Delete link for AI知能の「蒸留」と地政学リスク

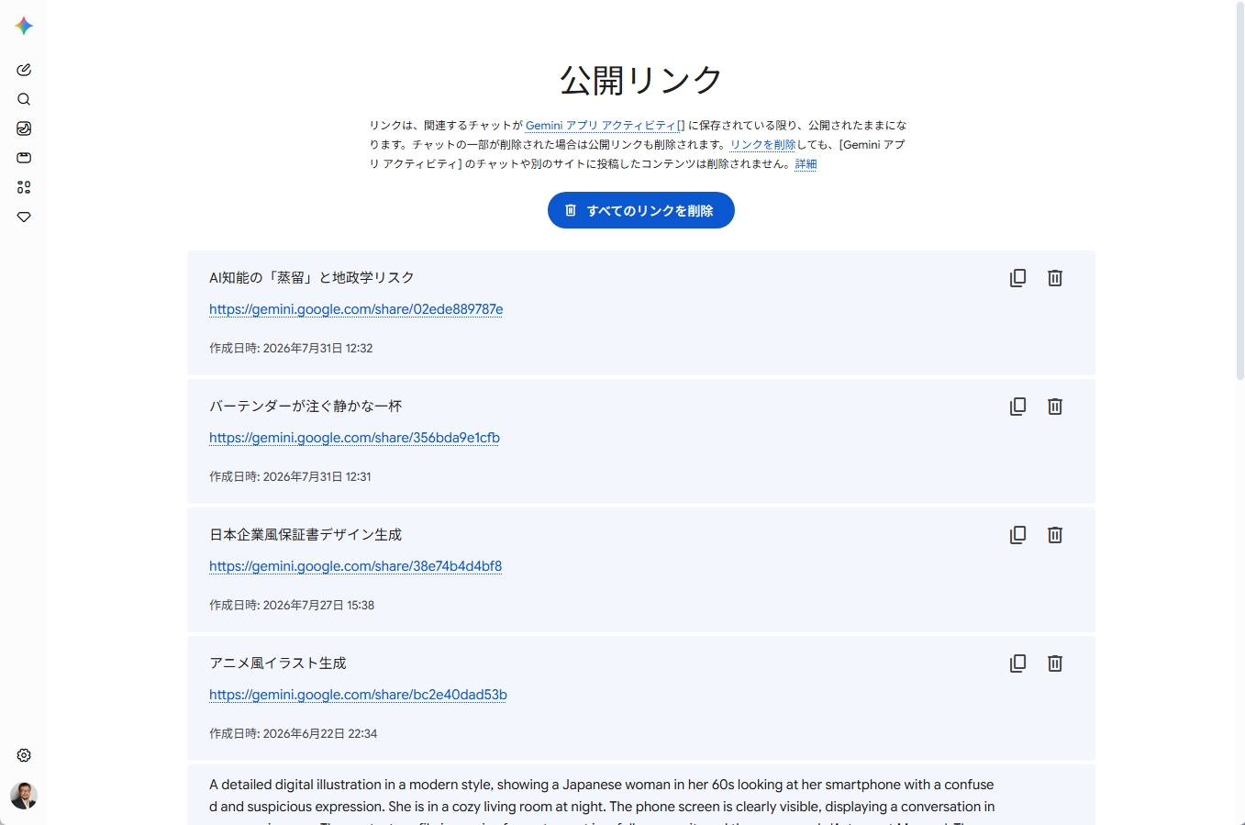(1055, 278)
